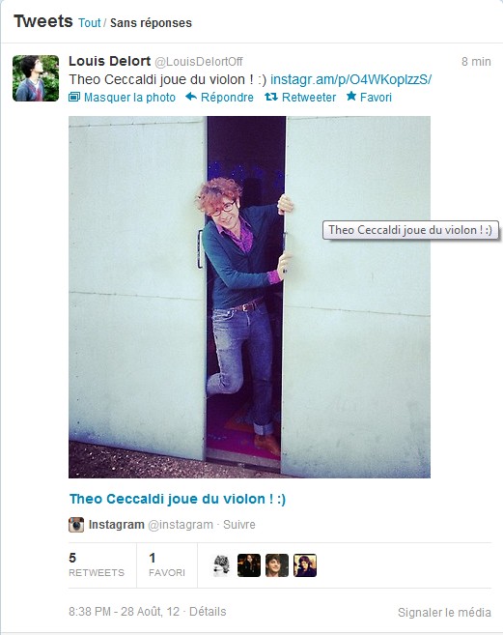The width and height of the screenshot is (503, 635).
Task: Click the retweet arrows icon
Action: pyautogui.click(x=270, y=97)
